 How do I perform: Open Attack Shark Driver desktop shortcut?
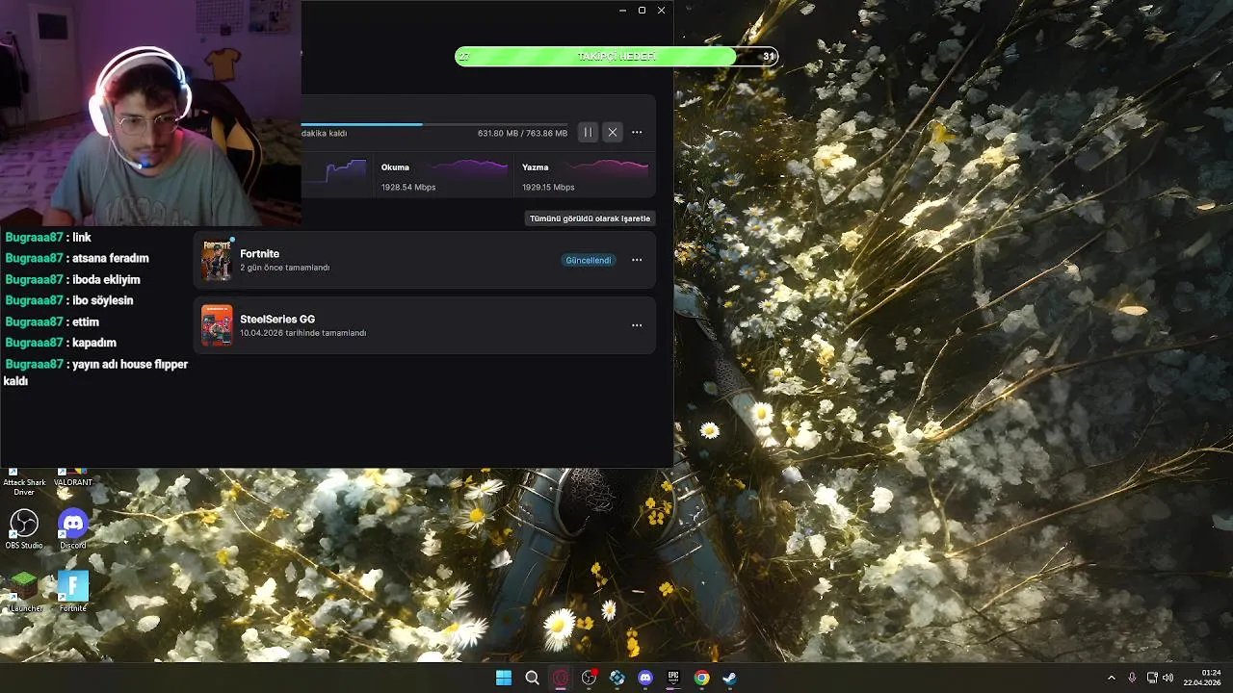tap(24, 481)
